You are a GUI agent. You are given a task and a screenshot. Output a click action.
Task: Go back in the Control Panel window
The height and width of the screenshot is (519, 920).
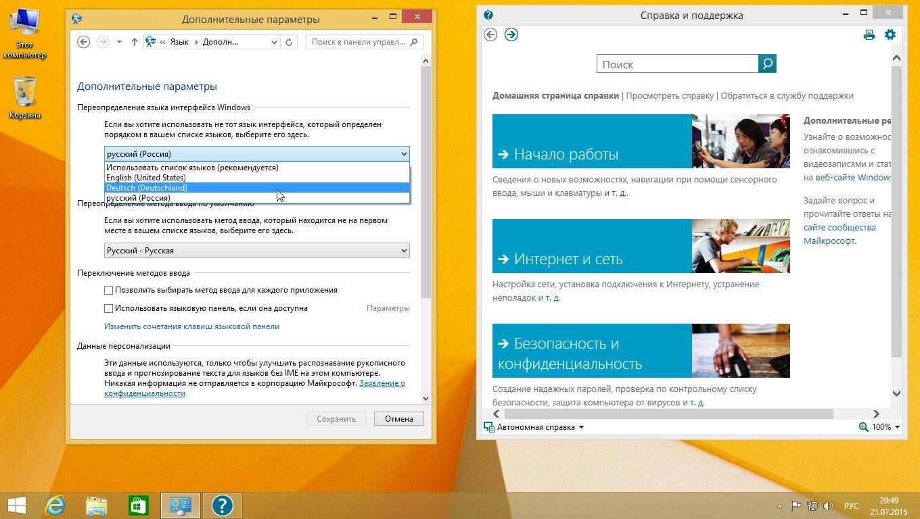coord(84,42)
